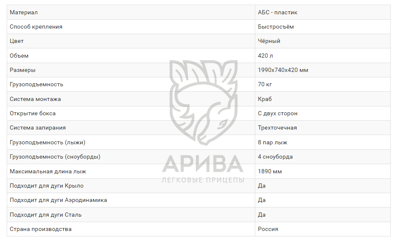Click the Россия country value
The image size is (406, 244).
tap(268, 229)
